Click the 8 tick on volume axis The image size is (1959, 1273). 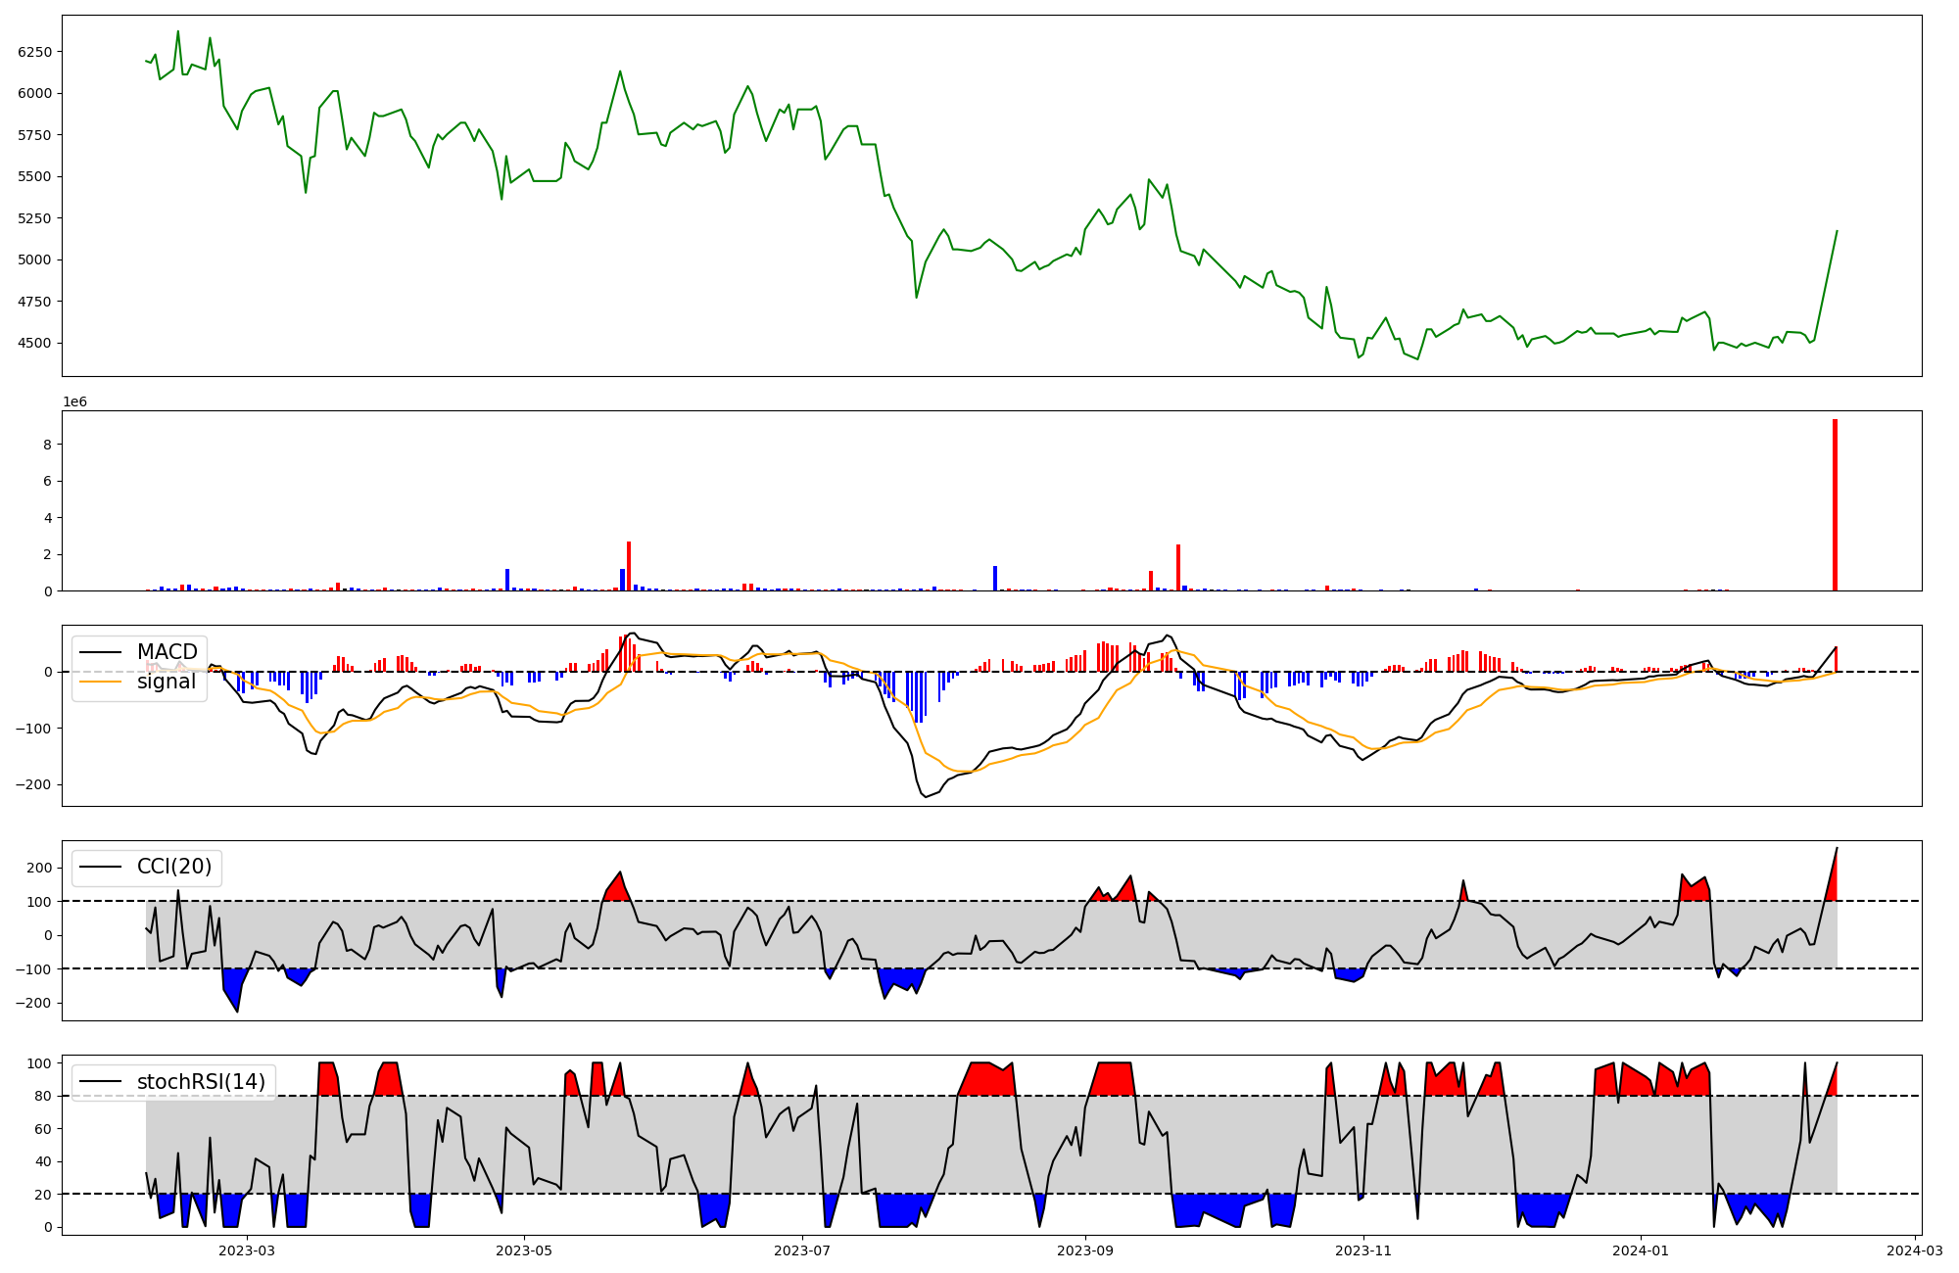tap(47, 445)
